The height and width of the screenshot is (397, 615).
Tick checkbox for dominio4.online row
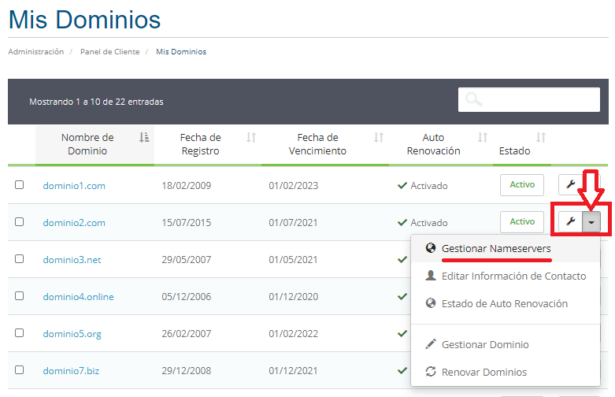(x=19, y=296)
